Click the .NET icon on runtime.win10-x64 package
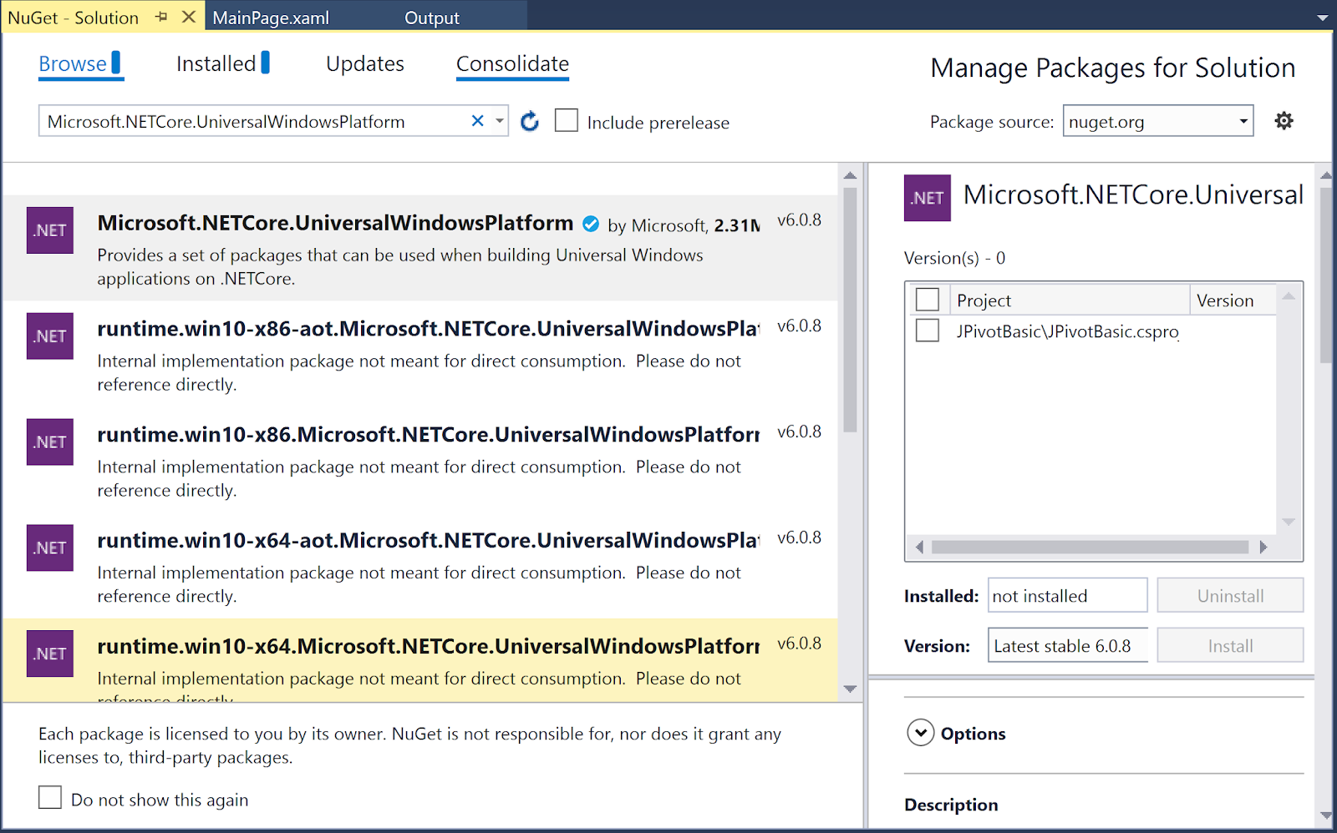Image resolution: width=1337 pixels, height=833 pixels. point(49,654)
